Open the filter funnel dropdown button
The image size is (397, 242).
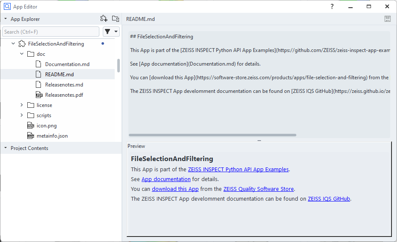(111, 32)
